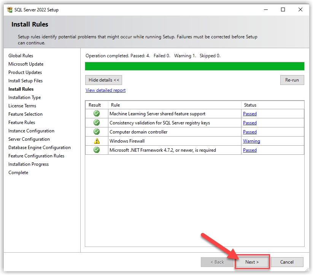
Task: Click the Result column header
Action: (97, 105)
